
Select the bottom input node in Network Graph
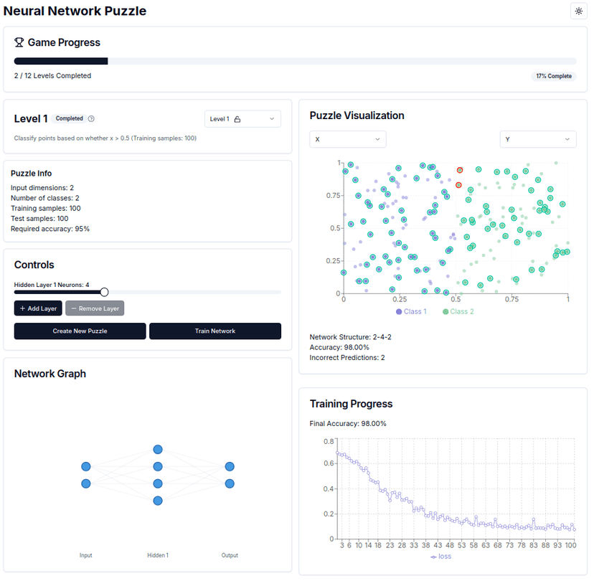click(86, 483)
